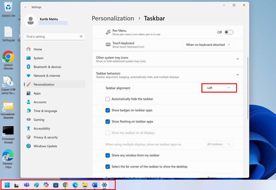Image resolution: width=276 pixels, height=190 pixels.
Task: Click the Kartik Mehta account name
Action: [49, 19]
